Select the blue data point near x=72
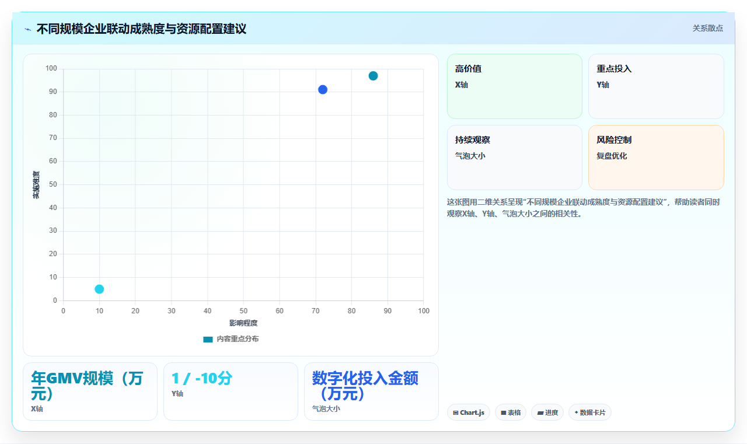Image resolution: width=747 pixels, height=444 pixels. coord(323,89)
